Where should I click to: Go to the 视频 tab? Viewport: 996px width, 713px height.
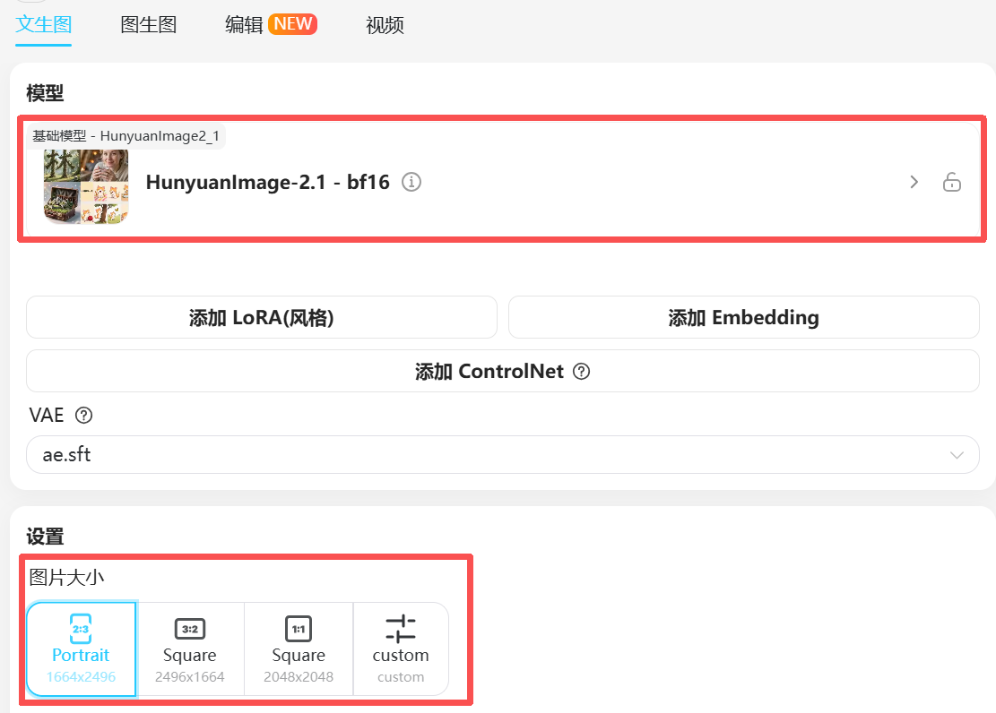tap(385, 25)
